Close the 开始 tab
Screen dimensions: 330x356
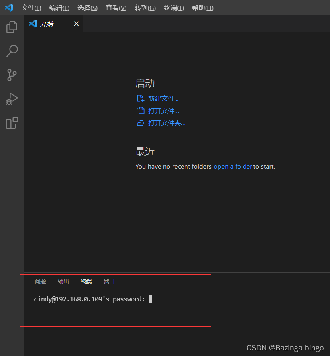pos(76,24)
